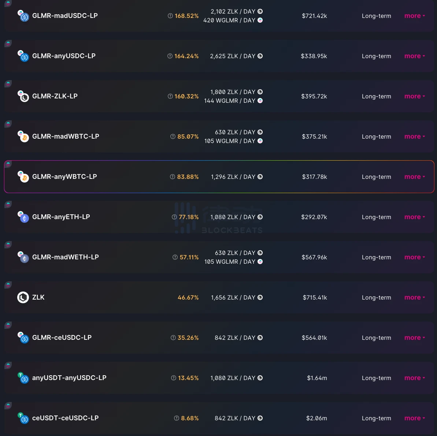
Task: Expand the more dropdown for GLMR-anyWBTC-LP
Action: (414, 177)
